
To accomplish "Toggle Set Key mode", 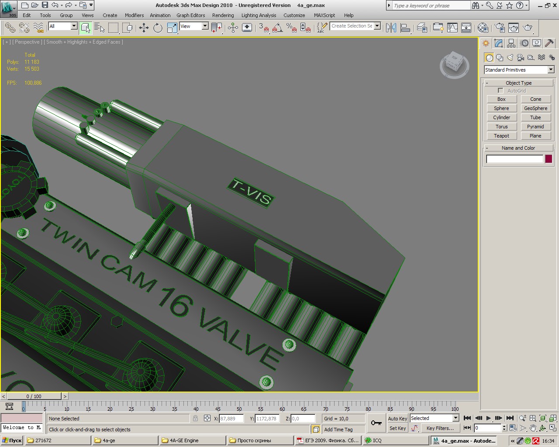I will pyautogui.click(x=397, y=428).
